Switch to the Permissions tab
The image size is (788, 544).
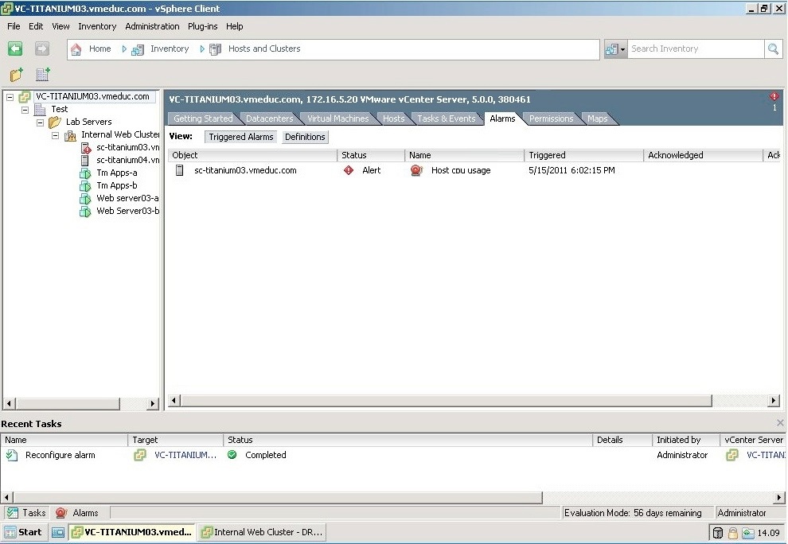tap(552, 119)
